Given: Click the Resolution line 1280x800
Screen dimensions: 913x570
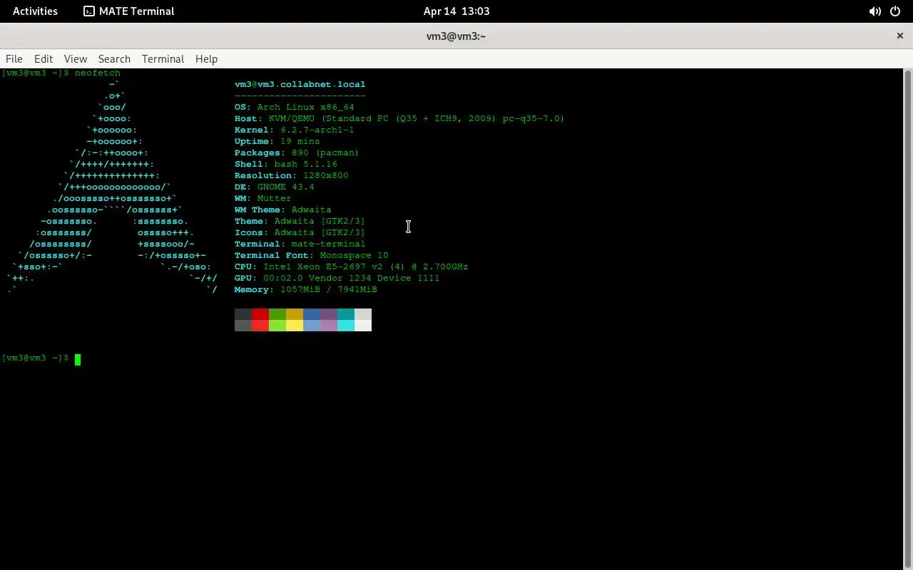Looking at the screenshot, I should coord(292,175).
